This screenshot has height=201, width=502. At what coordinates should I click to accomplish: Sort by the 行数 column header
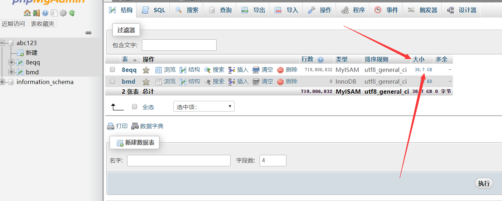click(307, 59)
